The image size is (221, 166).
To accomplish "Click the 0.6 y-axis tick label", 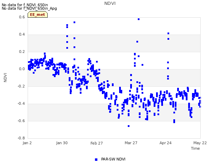I will point(22,17).
